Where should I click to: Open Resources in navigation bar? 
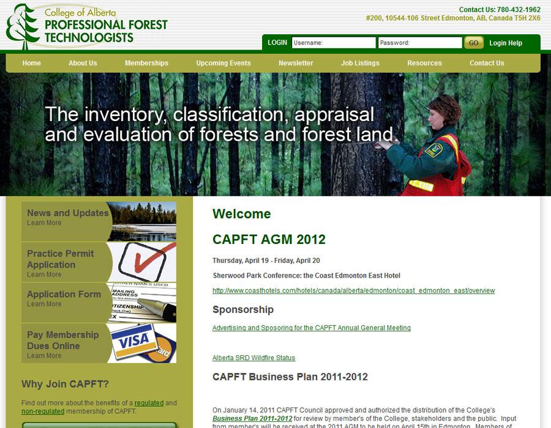(424, 63)
